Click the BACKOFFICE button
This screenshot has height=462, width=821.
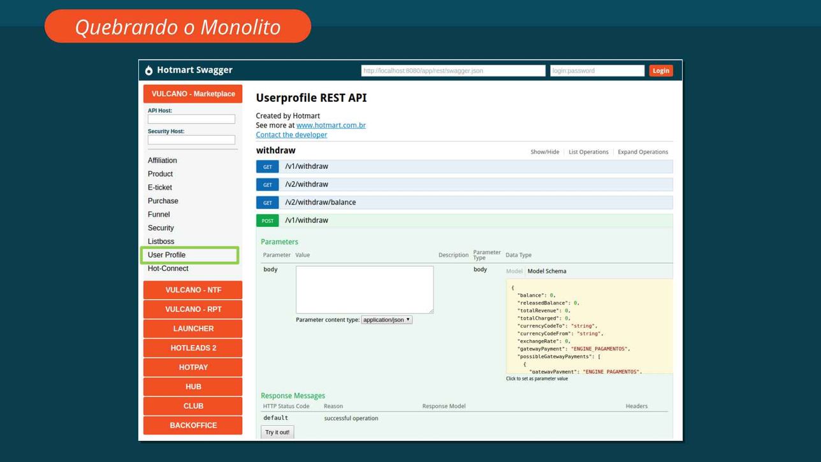(x=193, y=426)
